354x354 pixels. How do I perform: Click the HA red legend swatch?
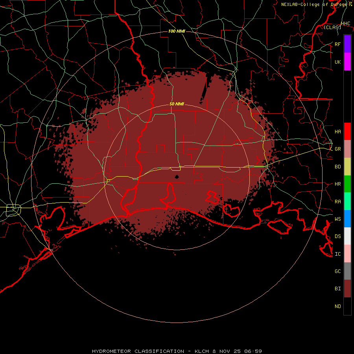pos(347,131)
